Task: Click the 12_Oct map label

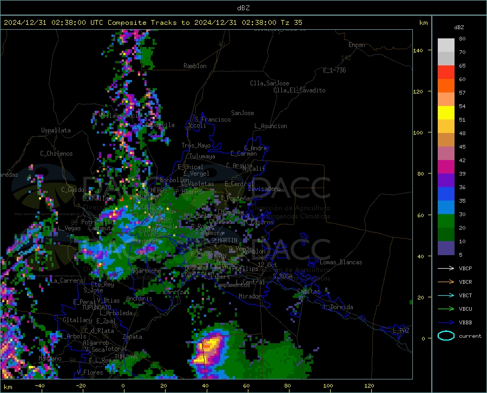Action: pos(267,265)
